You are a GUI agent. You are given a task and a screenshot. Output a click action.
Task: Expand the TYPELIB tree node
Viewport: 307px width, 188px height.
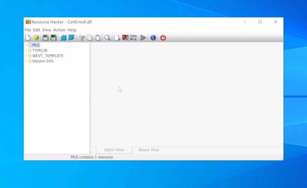(x=26, y=51)
